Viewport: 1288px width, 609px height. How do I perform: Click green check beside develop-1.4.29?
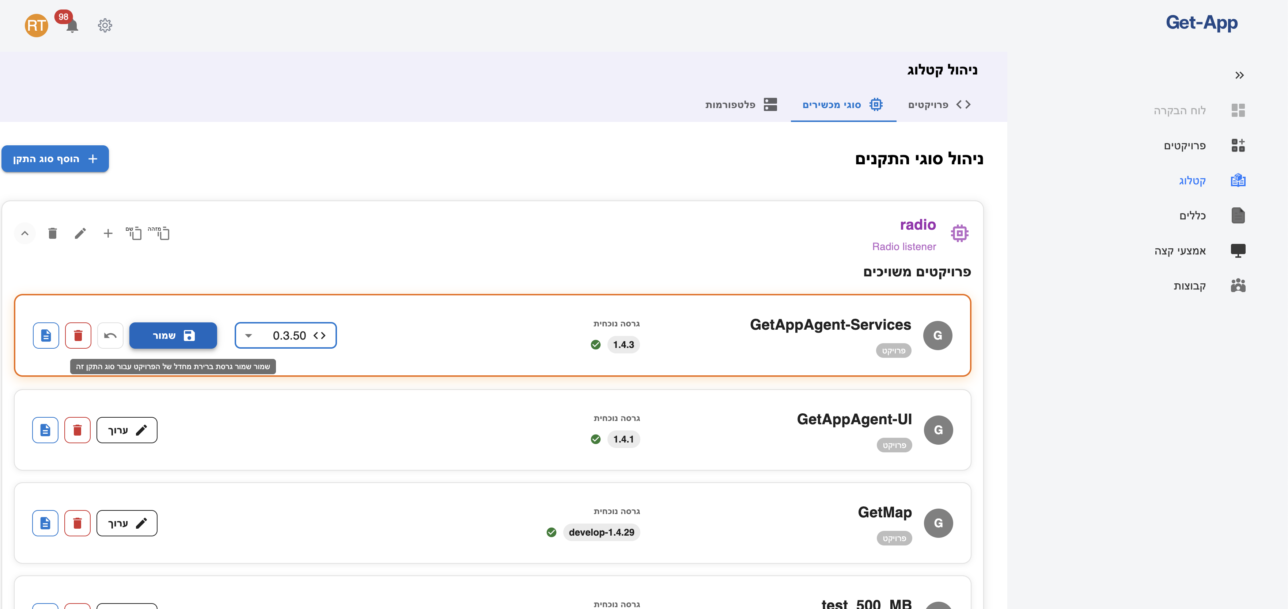(552, 532)
